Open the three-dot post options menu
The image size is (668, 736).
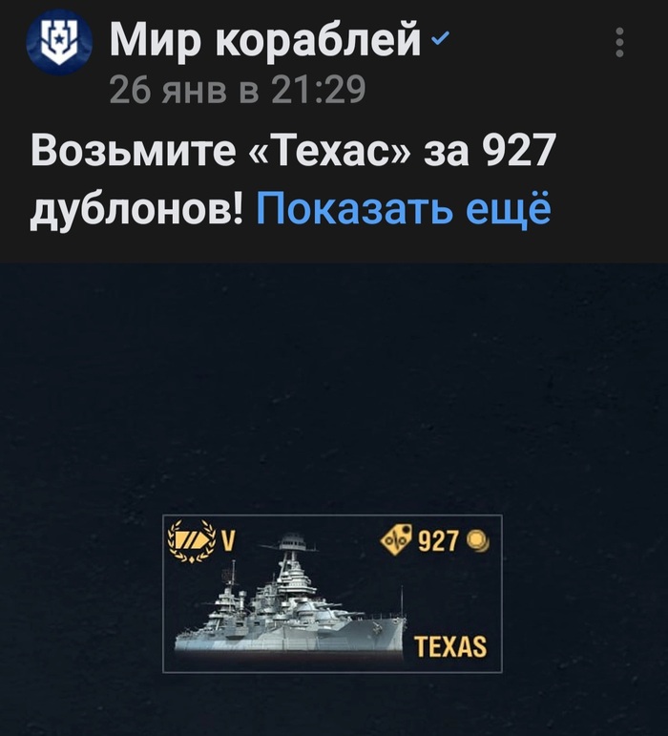coord(619,42)
